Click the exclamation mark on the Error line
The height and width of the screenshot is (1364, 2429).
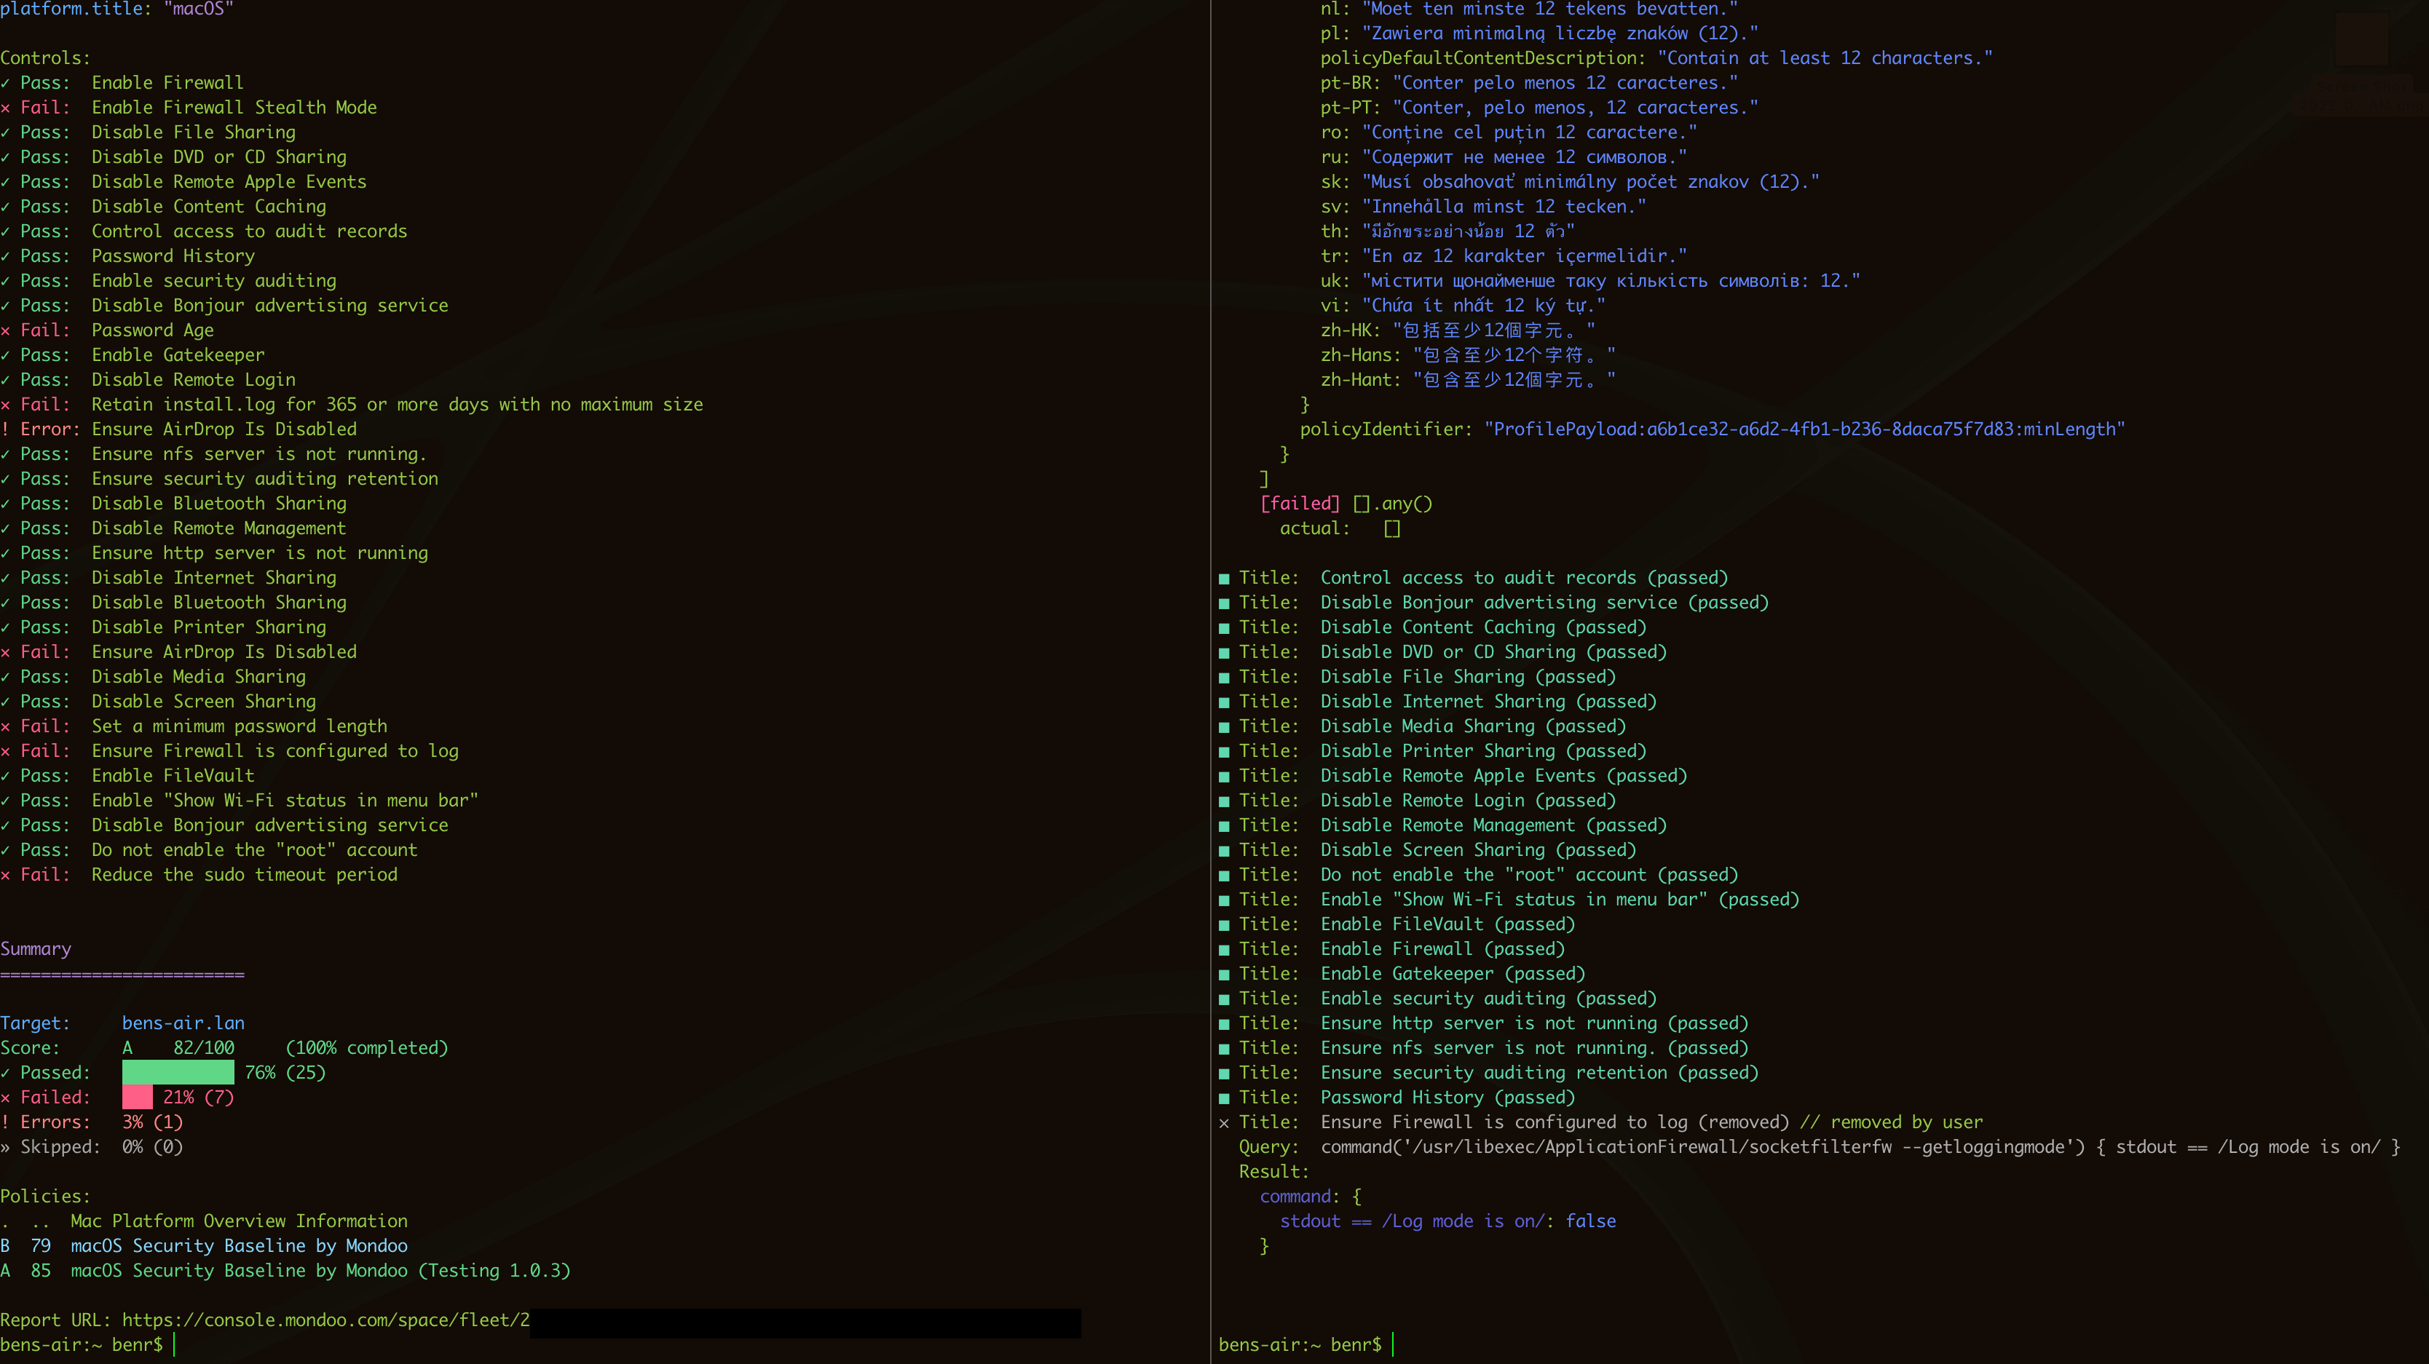(6, 430)
